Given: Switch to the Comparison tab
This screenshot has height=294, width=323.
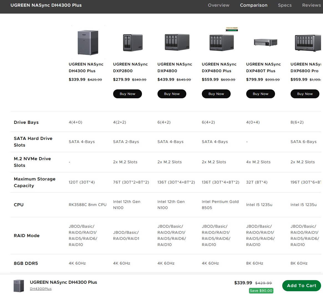Looking at the screenshot, I should [254, 5].
